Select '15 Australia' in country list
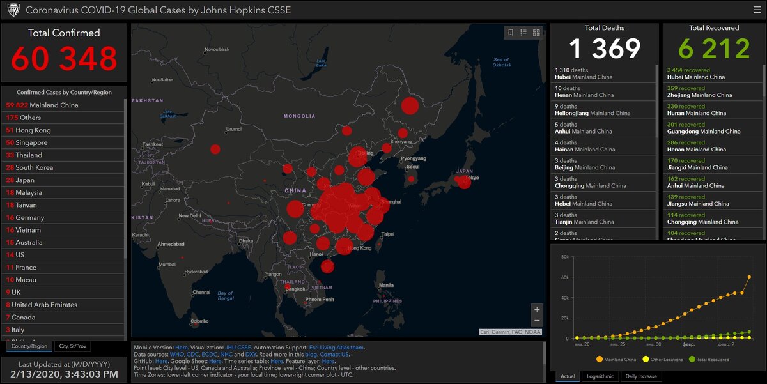The height and width of the screenshot is (384, 767). coord(63,242)
